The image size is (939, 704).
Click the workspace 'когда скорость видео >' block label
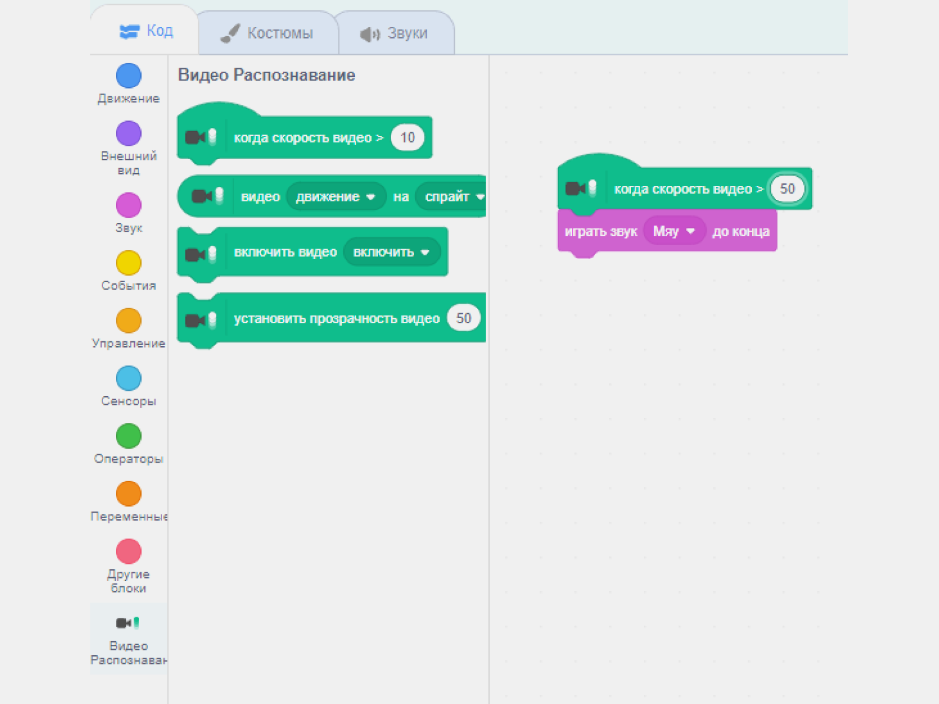(688, 189)
